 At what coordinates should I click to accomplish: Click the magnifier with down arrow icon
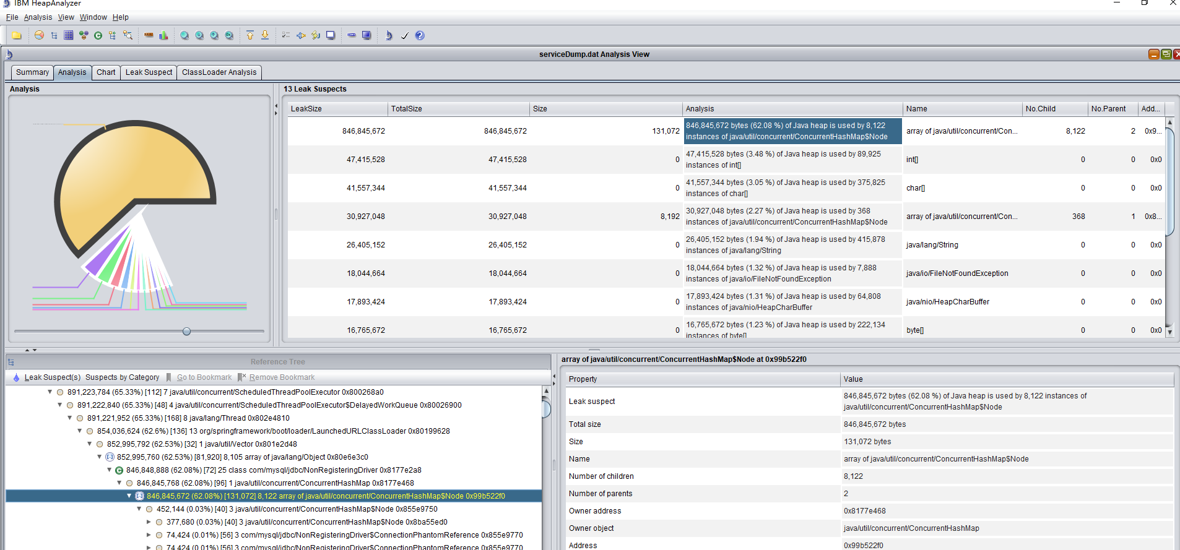(x=199, y=35)
